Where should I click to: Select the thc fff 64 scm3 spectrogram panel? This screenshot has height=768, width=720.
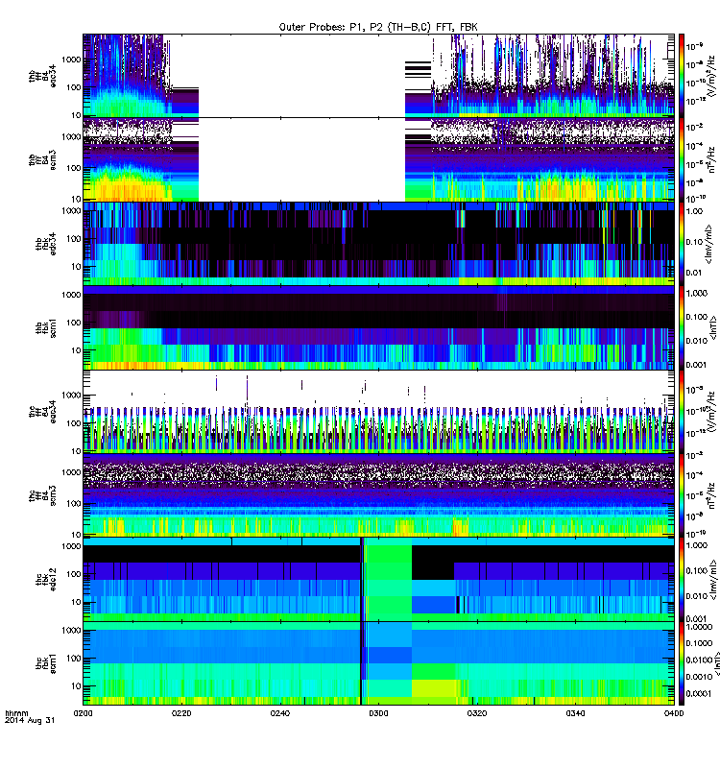378,495
